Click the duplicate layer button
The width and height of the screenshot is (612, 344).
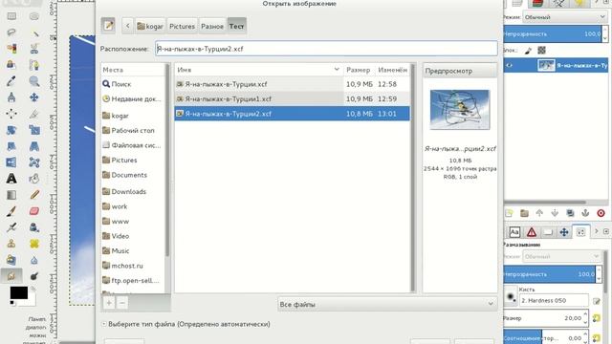coord(570,213)
